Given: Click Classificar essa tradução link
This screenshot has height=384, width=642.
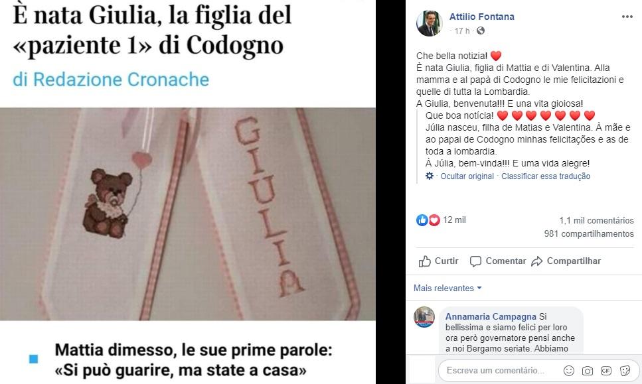Looking at the screenshot, I should pyautogui.click(x=546, y=176).
